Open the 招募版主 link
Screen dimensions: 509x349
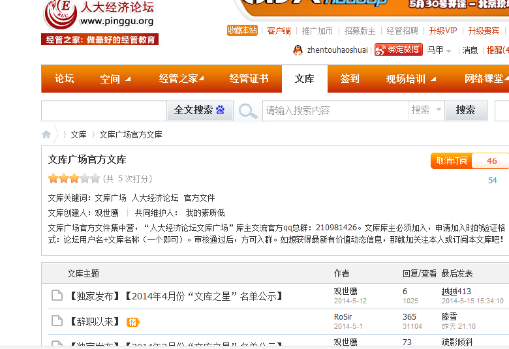(x=360, y=31)
